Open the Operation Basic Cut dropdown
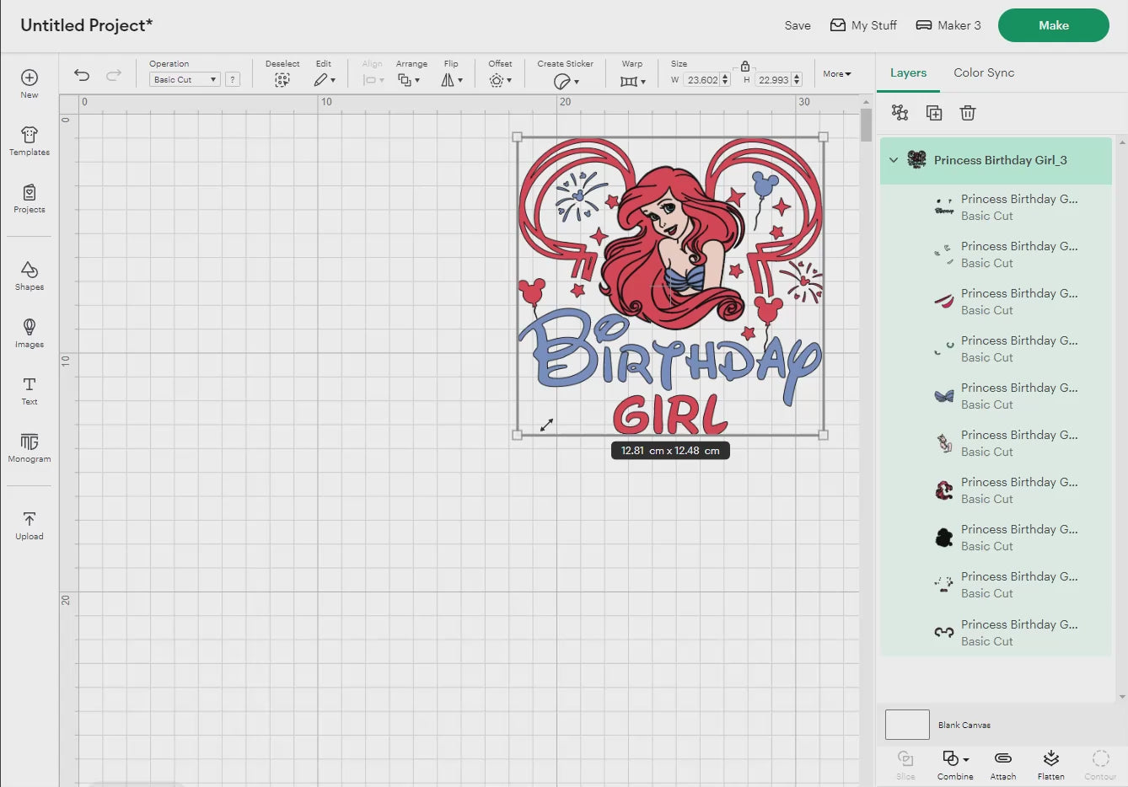 click(x=185, y=79)
